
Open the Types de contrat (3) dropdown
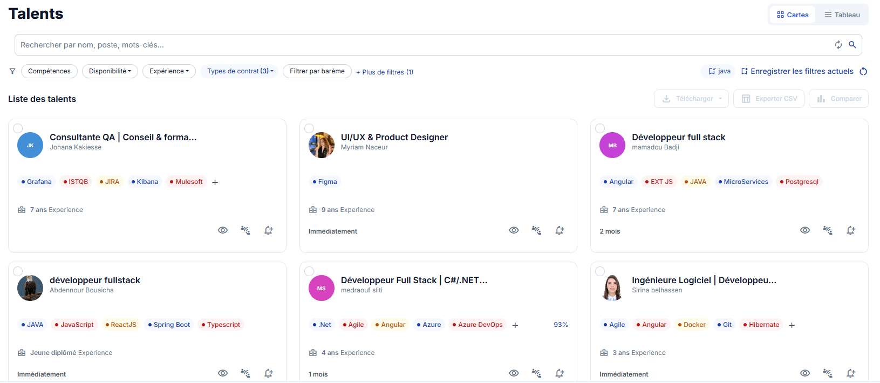click(240, 71)
